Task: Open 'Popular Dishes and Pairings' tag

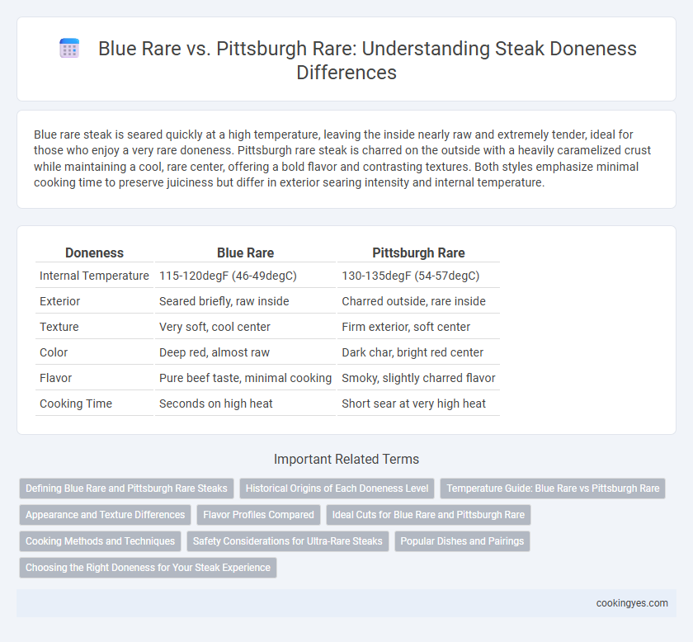Action: tap(462, 541)
